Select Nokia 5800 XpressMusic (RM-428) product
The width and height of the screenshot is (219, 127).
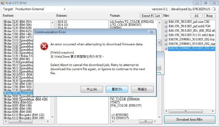(x=26, y=99)
